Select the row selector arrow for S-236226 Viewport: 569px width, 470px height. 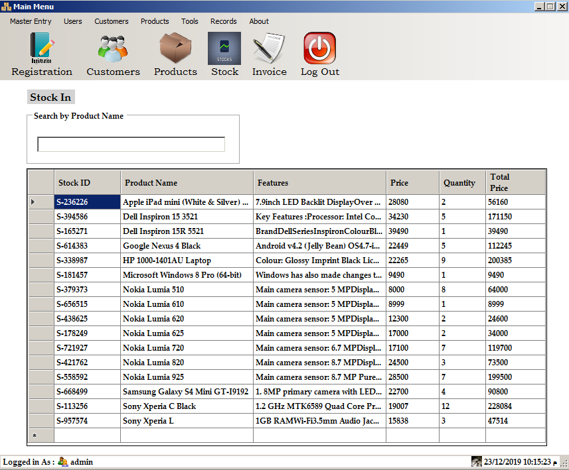pyautogui.click(x=41, y=202)
